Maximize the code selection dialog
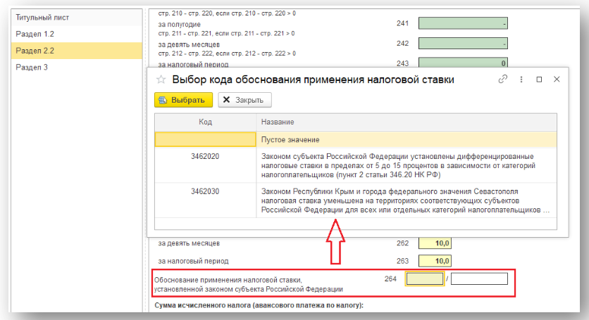 click(x=539, y=80)
